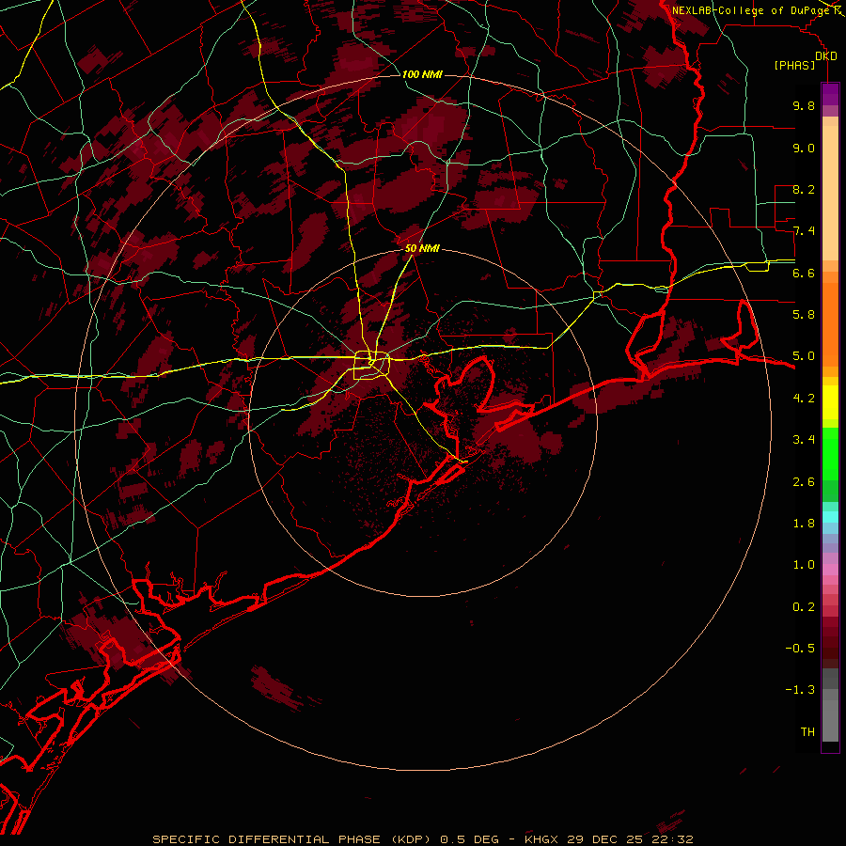Pick the orange segment of the color bar

click(830, 324)
